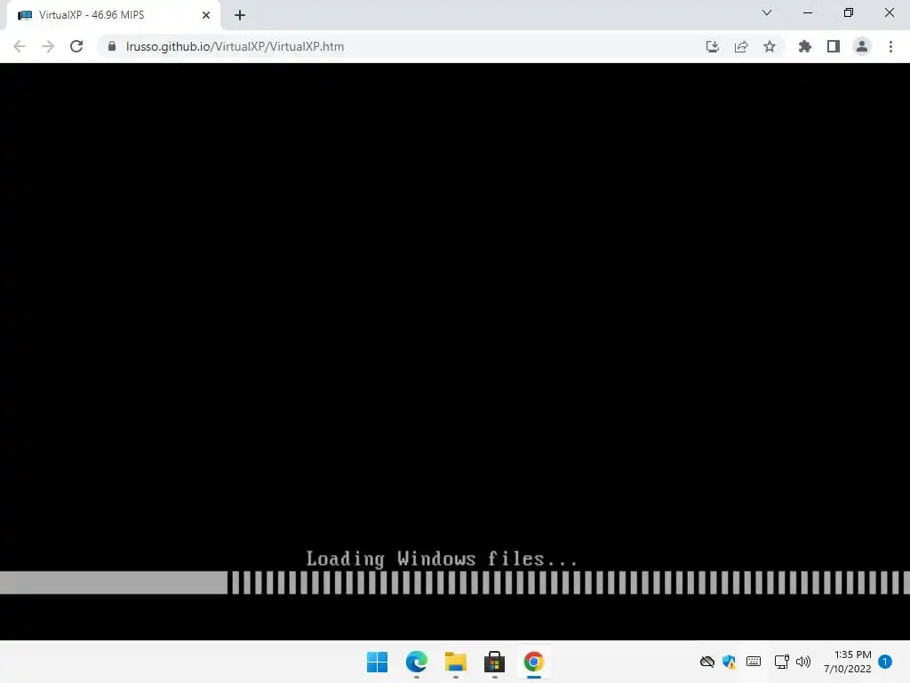Viewport: 910px width, 683px height.
Task: Open Microsoft Store from the taskbar
Action: coord(494,662)
